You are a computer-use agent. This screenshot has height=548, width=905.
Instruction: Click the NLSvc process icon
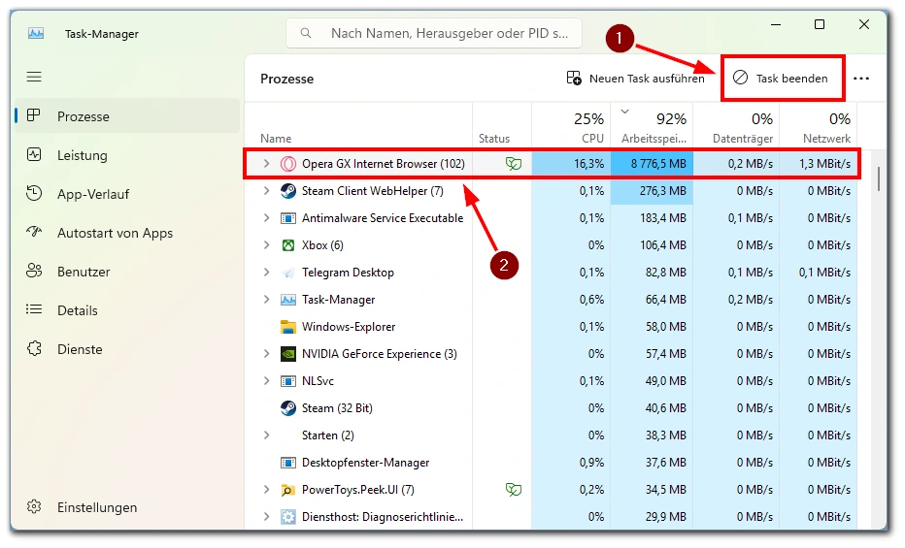click(x=288, y=381)
